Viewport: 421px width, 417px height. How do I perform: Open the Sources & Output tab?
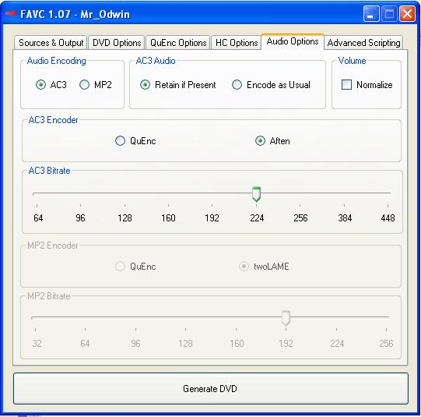pyautogui.click(x=51, y=43)
